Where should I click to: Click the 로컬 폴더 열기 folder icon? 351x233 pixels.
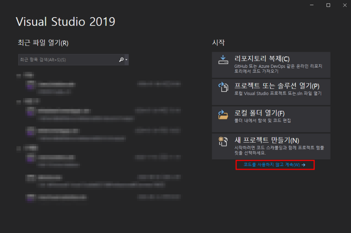[x=223, y=114]
